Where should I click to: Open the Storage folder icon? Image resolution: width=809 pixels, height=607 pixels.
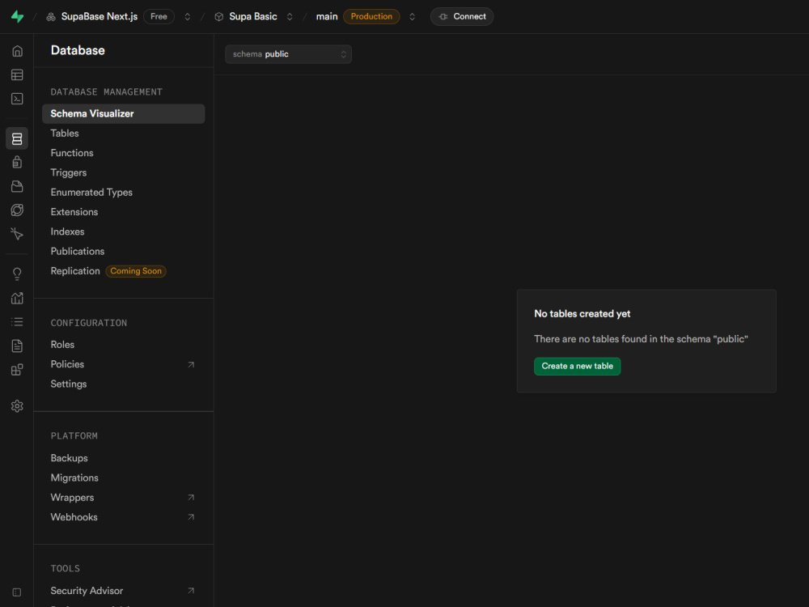(17, 186)
